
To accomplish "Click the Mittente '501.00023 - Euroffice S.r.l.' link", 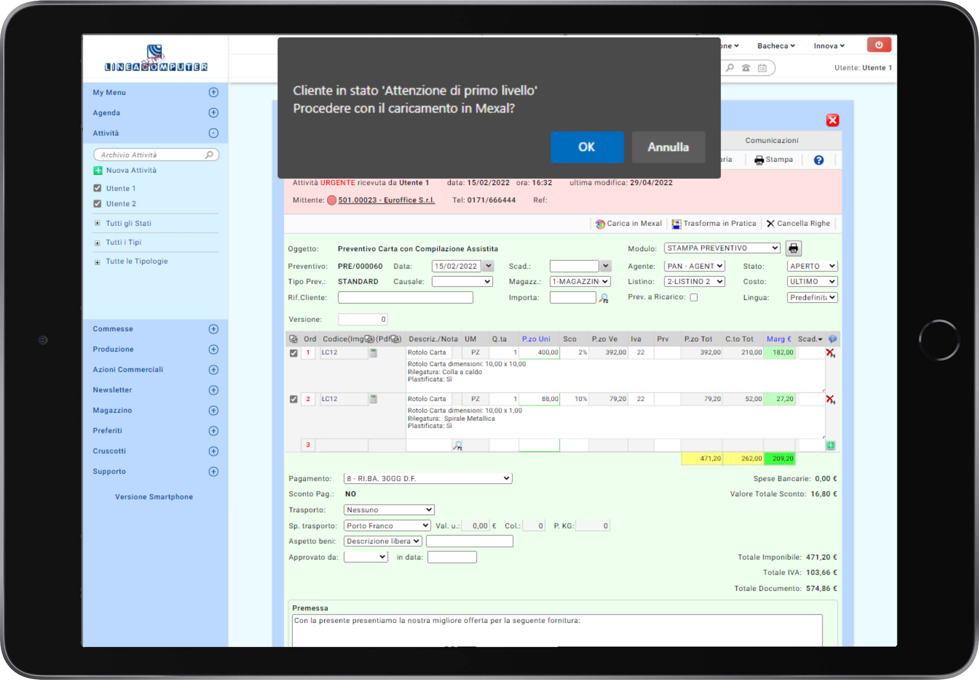I will [387, 200].
